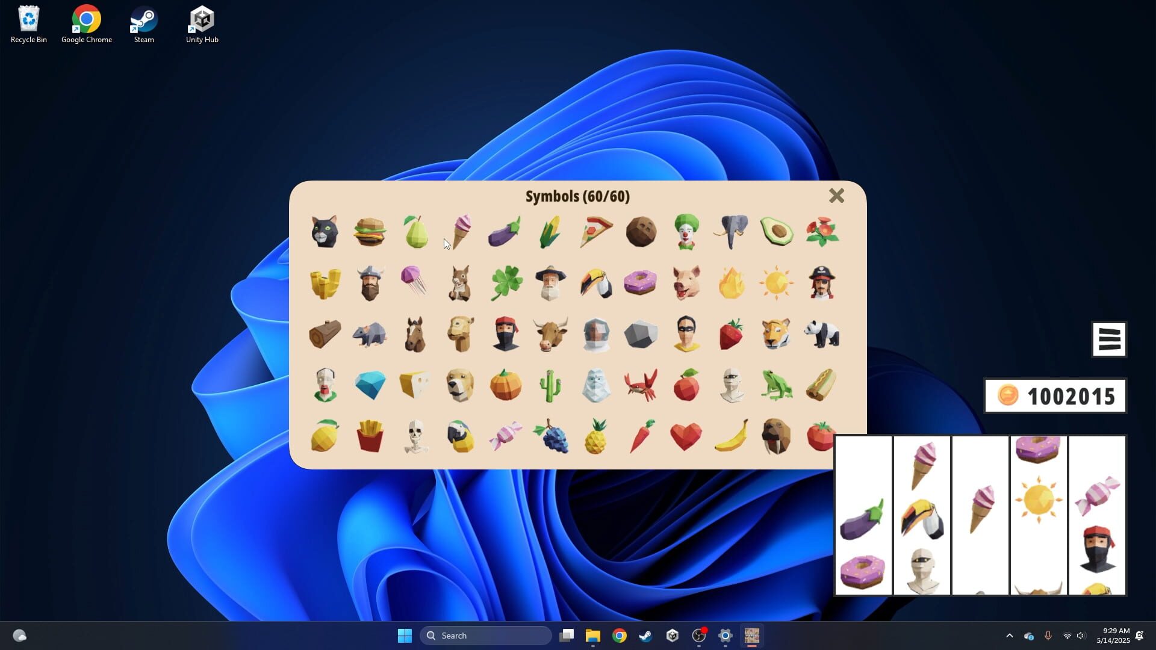The width and height of the screenshot is (1156, 650).
Task: Select the four-leaf clover symbol
Action: click(x=506, y=283)
